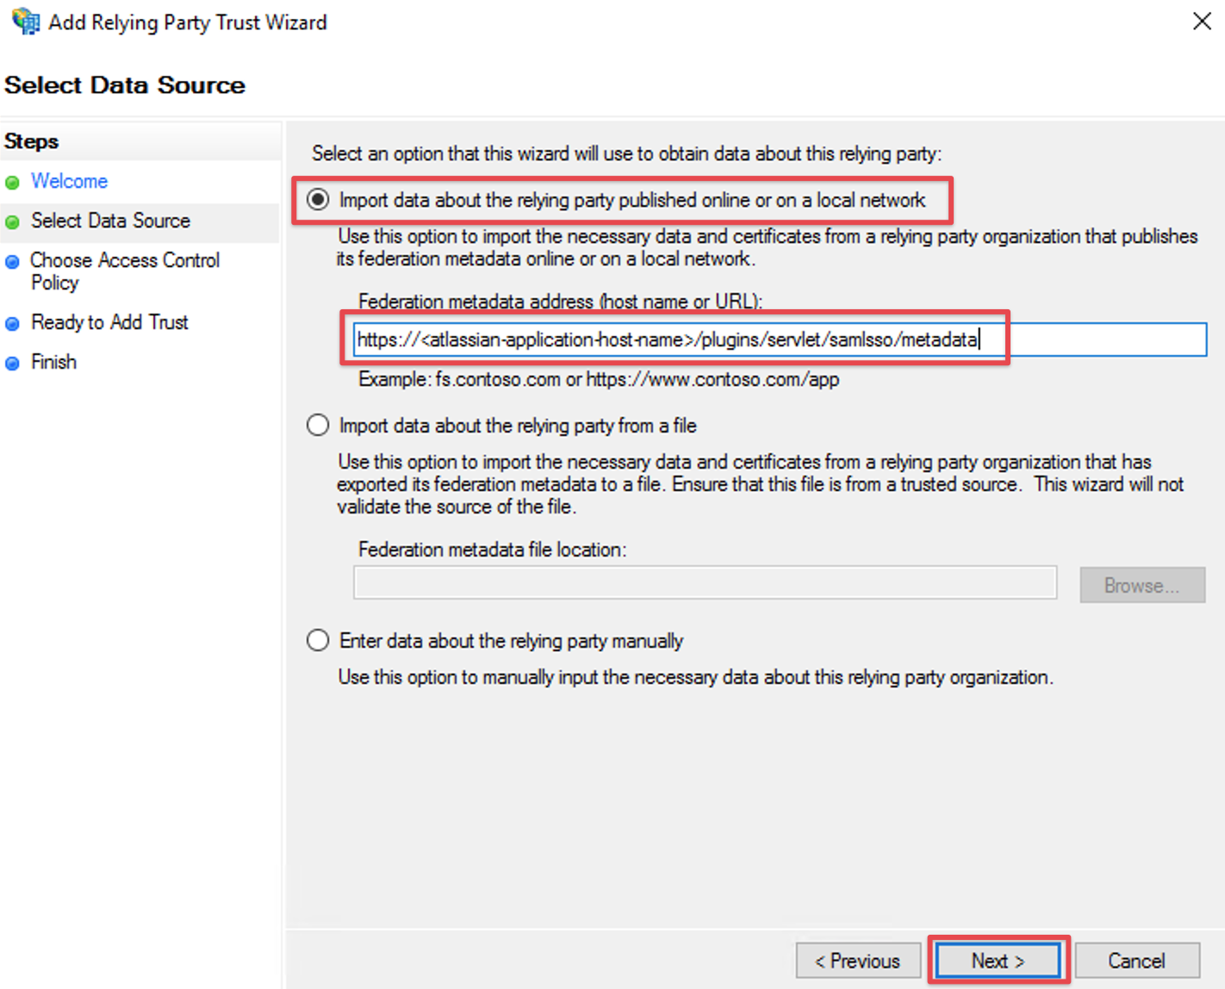Click the Finish step label
Image resolution: width=1225 pixels, height=989 pixels.
53,362
